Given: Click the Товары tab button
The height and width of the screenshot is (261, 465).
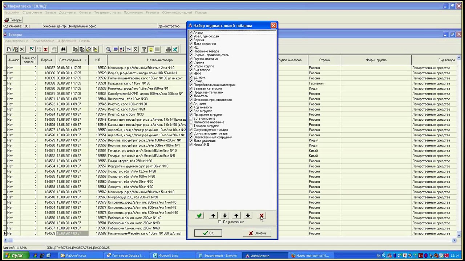Looking at the screenshot, I should click(x=13, y=20).
